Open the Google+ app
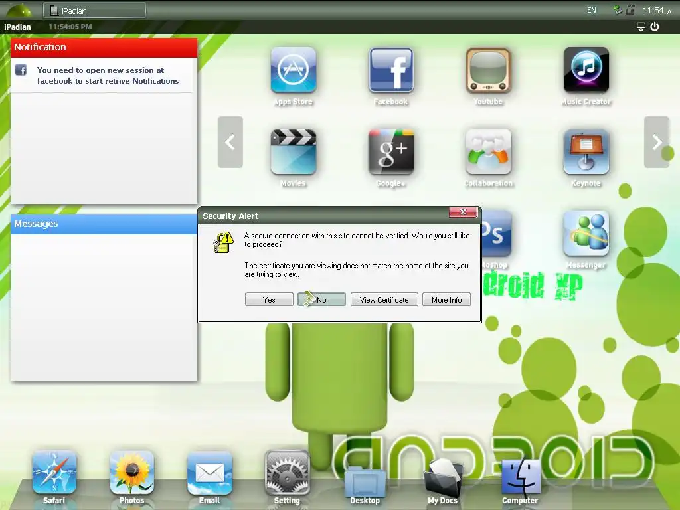The width and height of the screenshot is (680, 510). [390, 152]
